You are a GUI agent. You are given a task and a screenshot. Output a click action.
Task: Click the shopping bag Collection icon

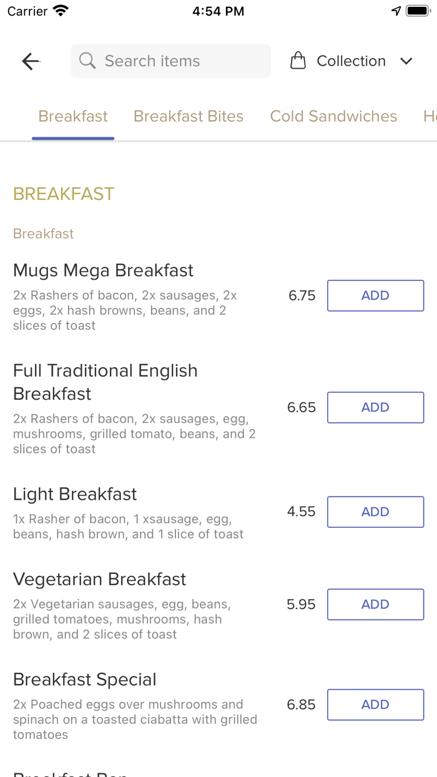(x=298, y=61)
